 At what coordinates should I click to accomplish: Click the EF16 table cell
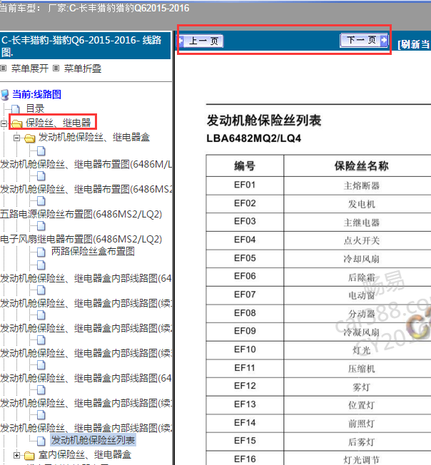[245, 459]
